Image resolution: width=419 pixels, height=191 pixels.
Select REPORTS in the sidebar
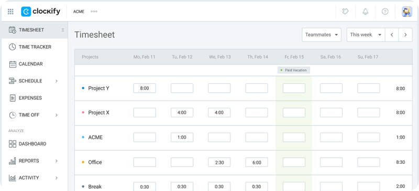[29, 161]
